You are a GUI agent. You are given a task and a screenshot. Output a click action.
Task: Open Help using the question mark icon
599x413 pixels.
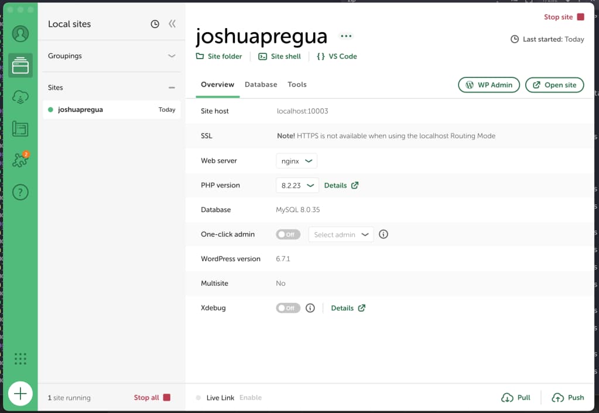tap(20, 192)
